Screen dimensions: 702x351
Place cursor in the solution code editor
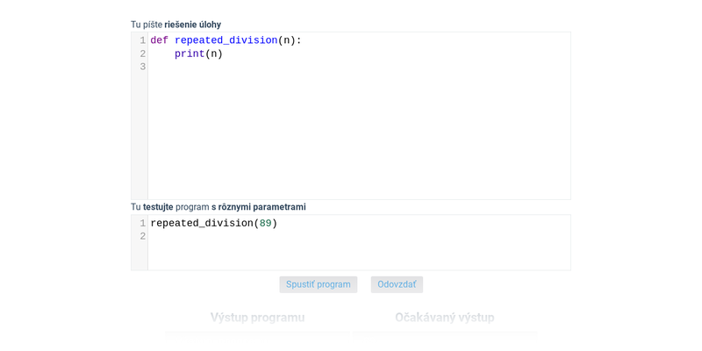coord(359,116)
